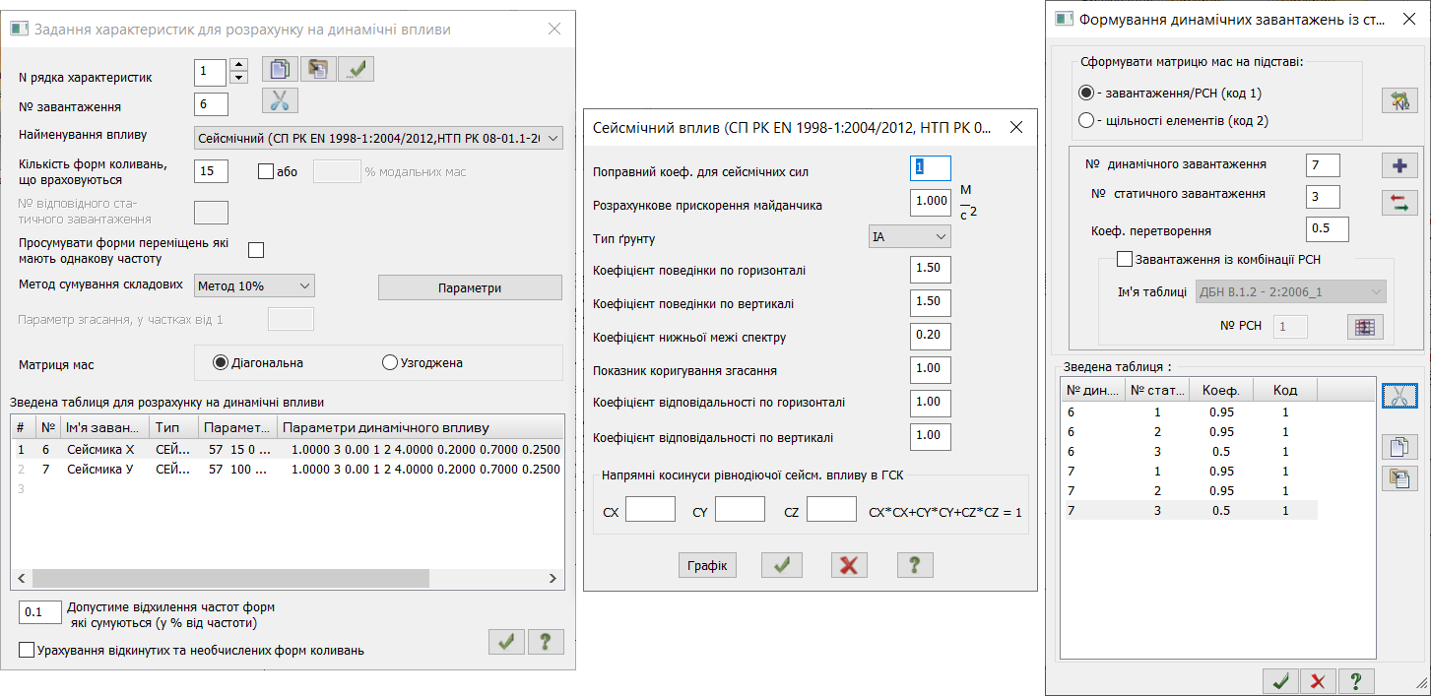Open the 'Тип ґрунту' IA dropdown
Viewport: 1431px width, 696px height.
(x=909, y=237)
